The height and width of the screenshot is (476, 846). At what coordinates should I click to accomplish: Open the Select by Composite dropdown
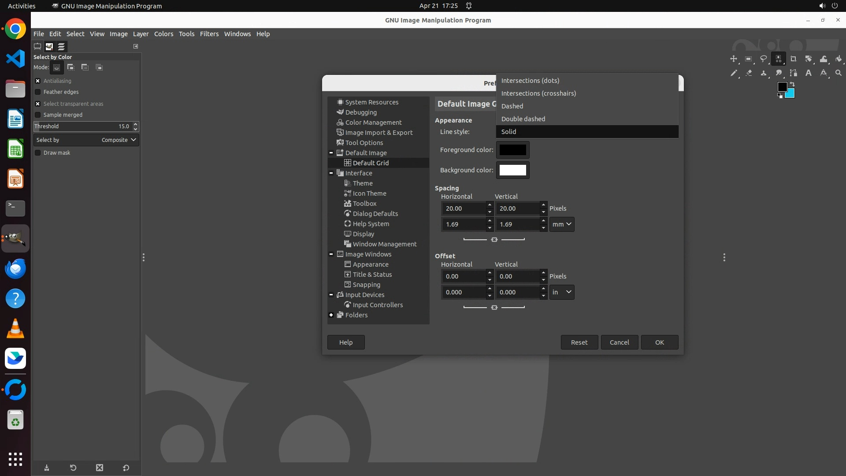[86, 140]
